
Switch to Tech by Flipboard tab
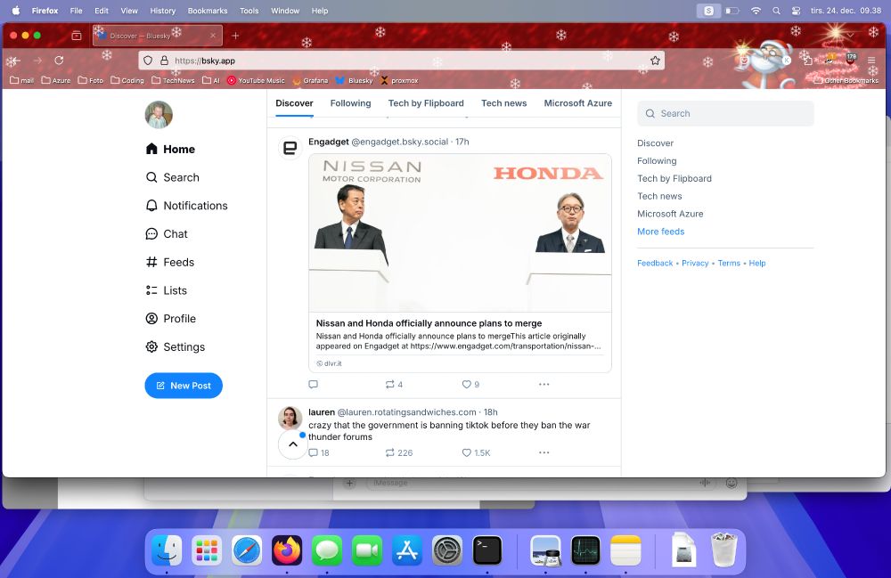pyautogui.click(x=426, y=103)
